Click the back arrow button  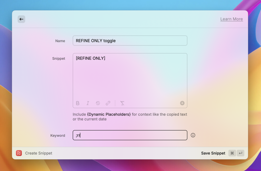(x=21, y=19)
